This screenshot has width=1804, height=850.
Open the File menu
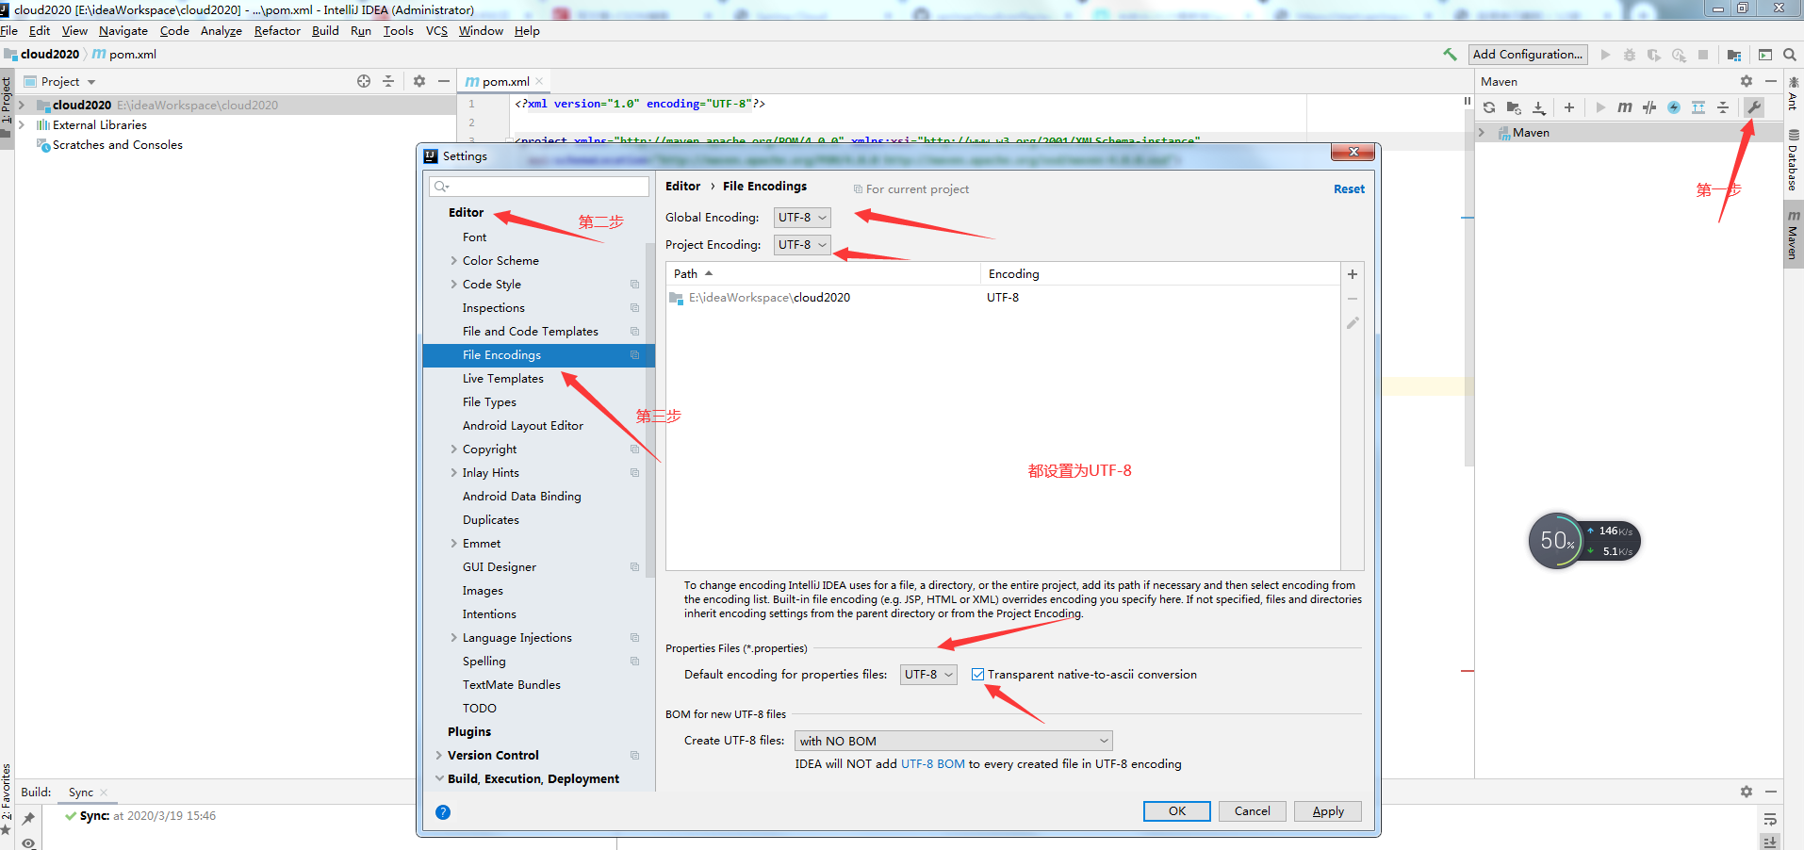coord(8,31)
